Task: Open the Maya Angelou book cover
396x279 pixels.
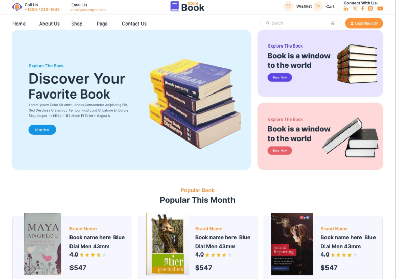Action: (x=42, y=244)
